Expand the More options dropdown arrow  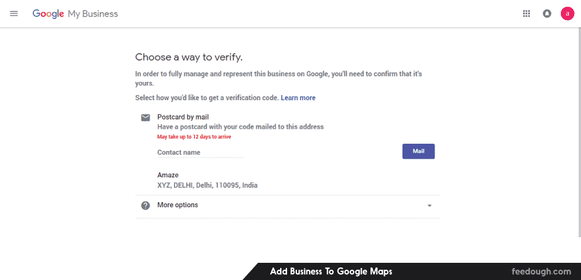tap(429, 206)
